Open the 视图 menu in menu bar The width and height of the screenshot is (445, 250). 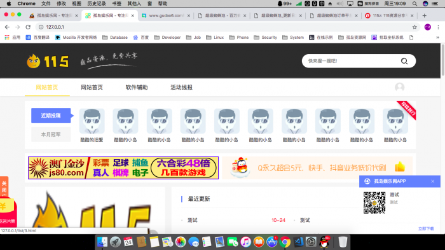[77, 3]
